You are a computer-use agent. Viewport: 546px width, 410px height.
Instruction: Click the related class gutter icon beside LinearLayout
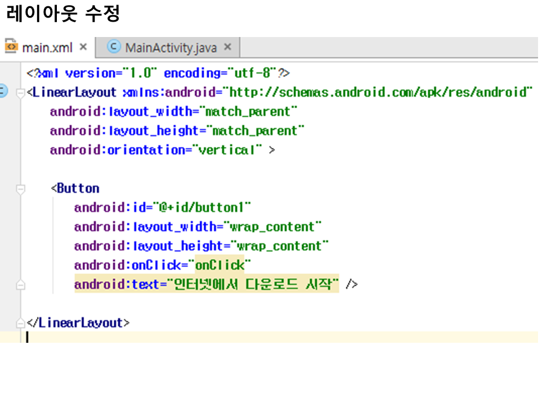tap(3, 91)
